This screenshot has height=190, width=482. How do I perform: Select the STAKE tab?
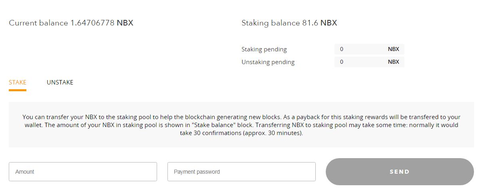(18, 82)
